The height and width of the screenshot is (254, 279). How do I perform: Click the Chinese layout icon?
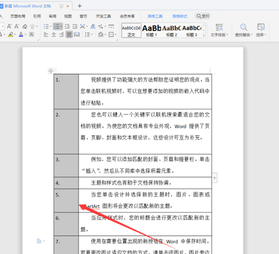coord(82,27)
